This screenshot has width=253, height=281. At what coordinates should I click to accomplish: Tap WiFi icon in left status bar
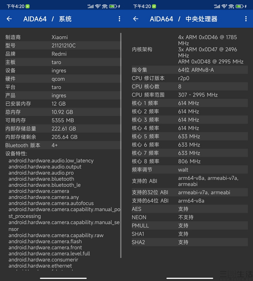point(98,6)
